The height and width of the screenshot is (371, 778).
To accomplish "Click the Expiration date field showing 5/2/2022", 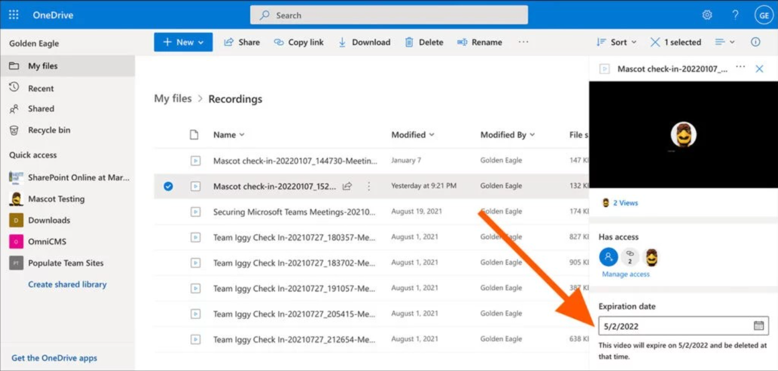I will coord(684,326).
